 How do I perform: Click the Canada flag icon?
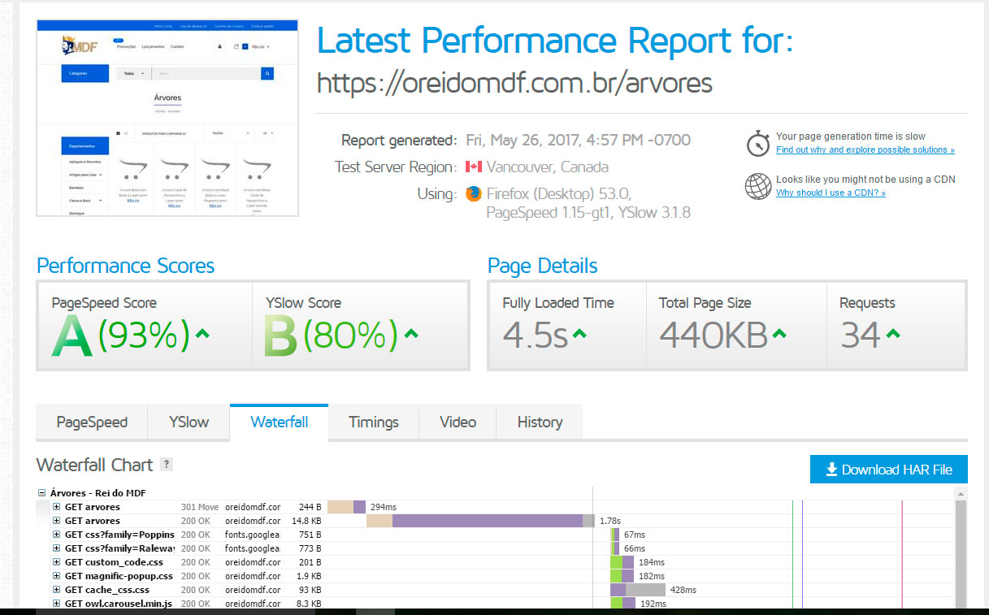click(x=474, y=167)
